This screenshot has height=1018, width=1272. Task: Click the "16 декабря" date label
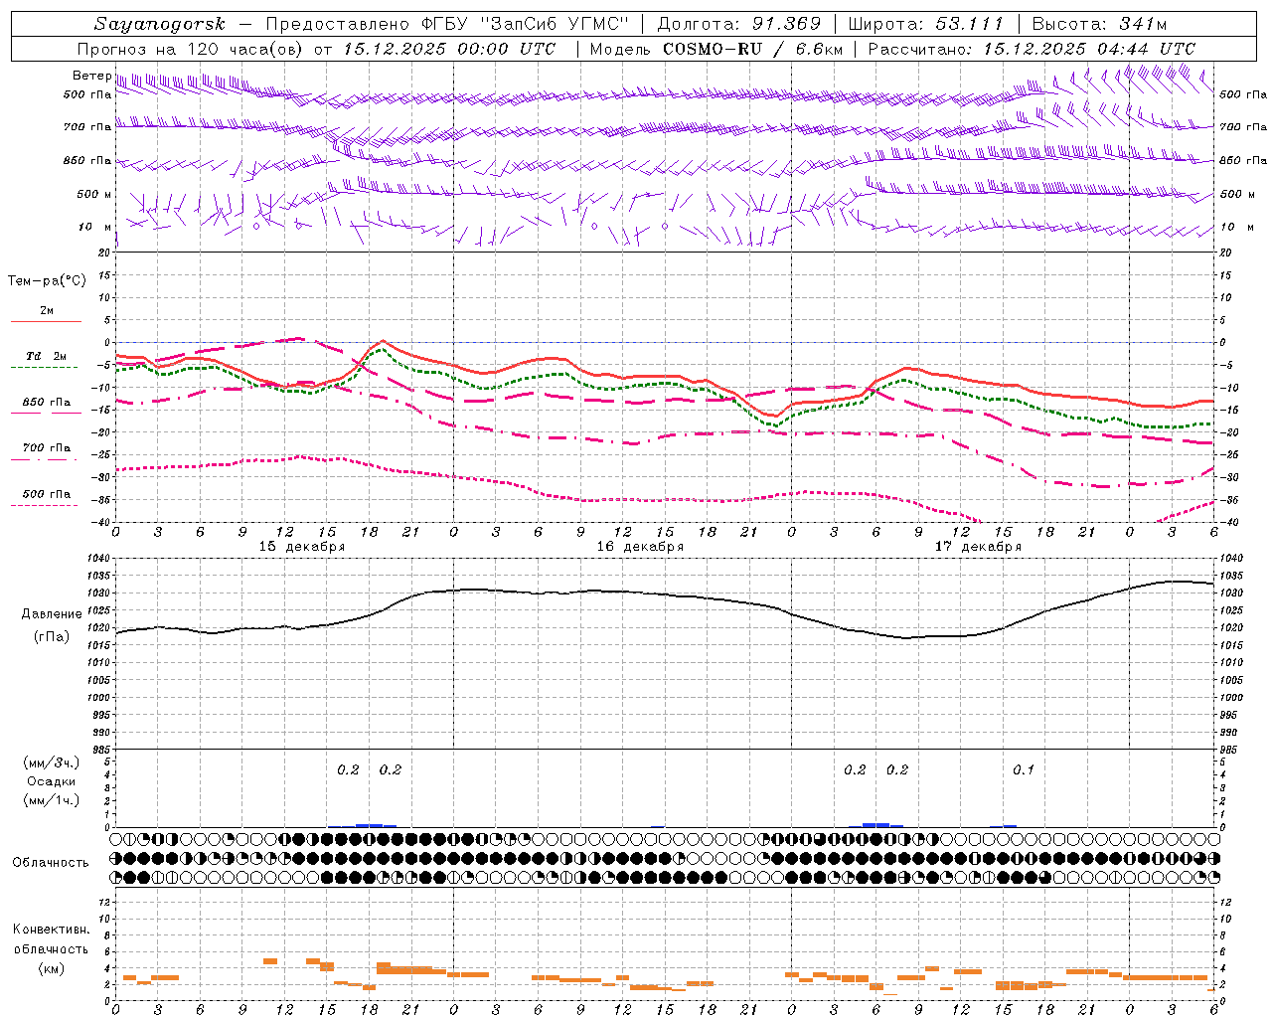[640, 547]
